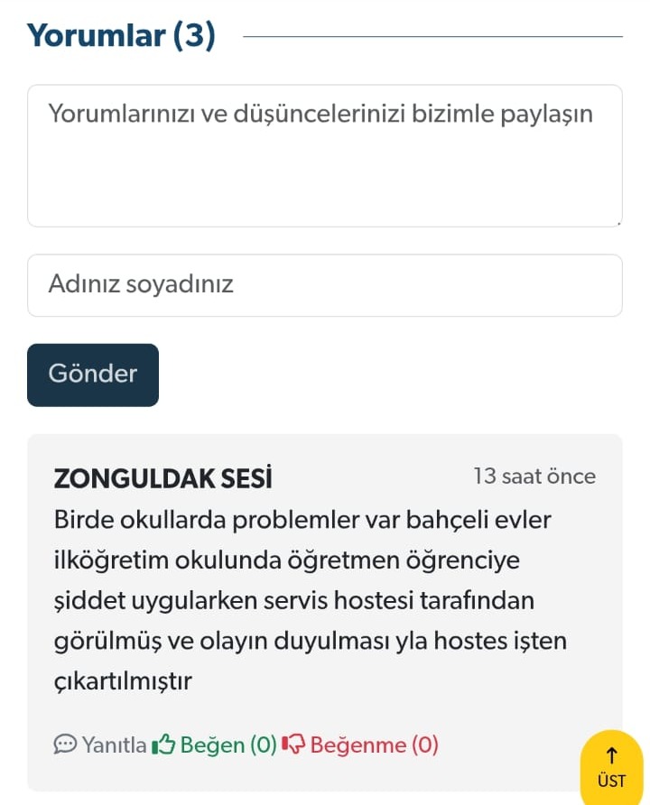Click the 13 saat önce timestamp
Viewport: 650px width, 805px height.
[x=534, y=477]
